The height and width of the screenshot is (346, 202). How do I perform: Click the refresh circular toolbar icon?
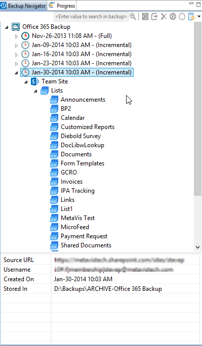point(173,17)
